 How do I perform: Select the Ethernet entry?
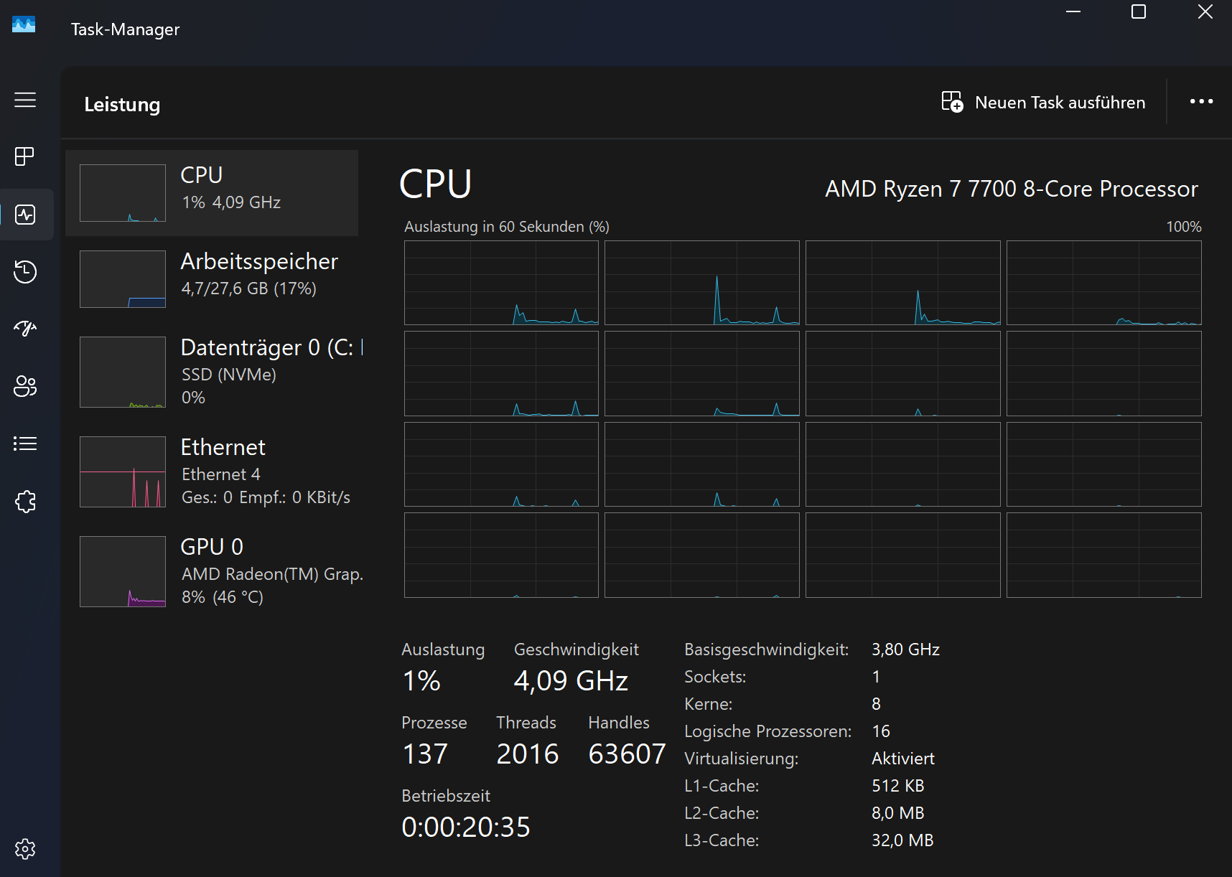tap(212, 472)
